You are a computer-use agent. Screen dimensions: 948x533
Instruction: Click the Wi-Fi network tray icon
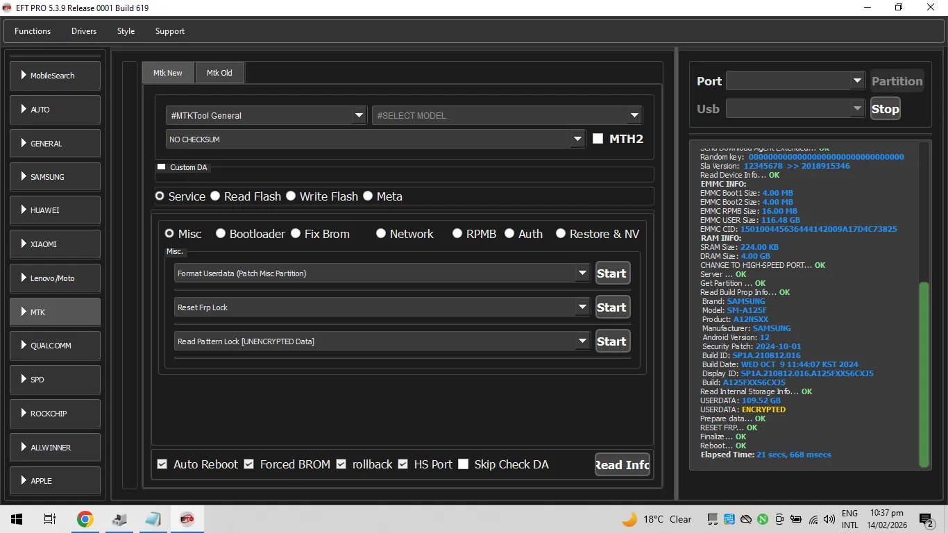click(x=813, y=519)
